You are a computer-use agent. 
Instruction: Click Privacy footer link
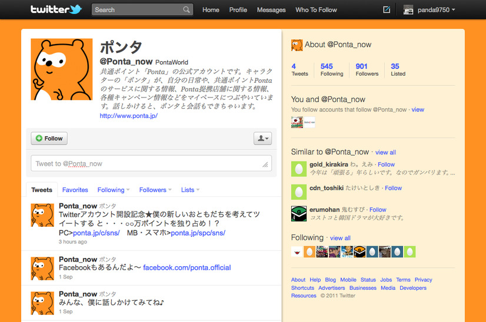point(424,280)
